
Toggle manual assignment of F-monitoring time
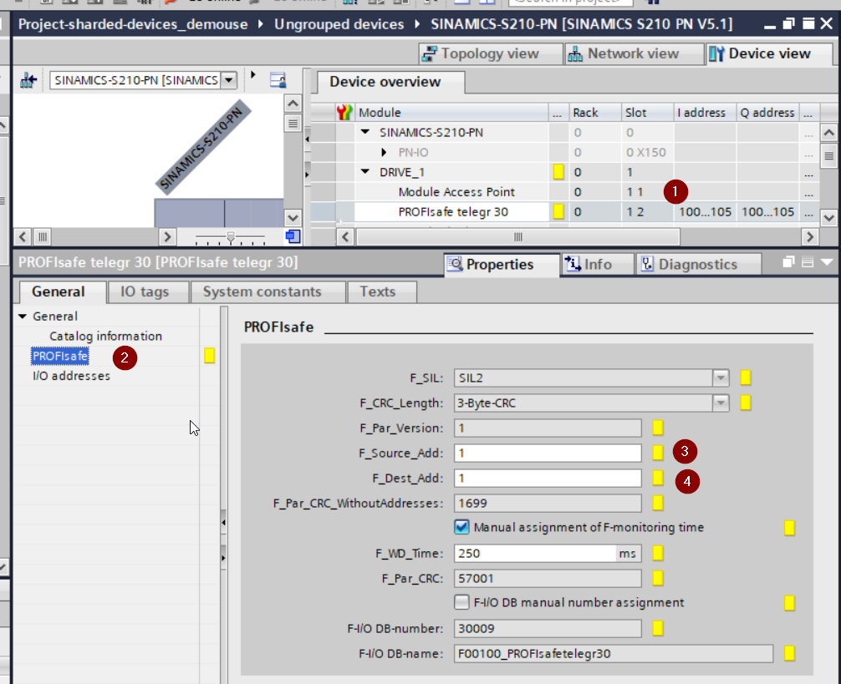[x=461, y=527]
